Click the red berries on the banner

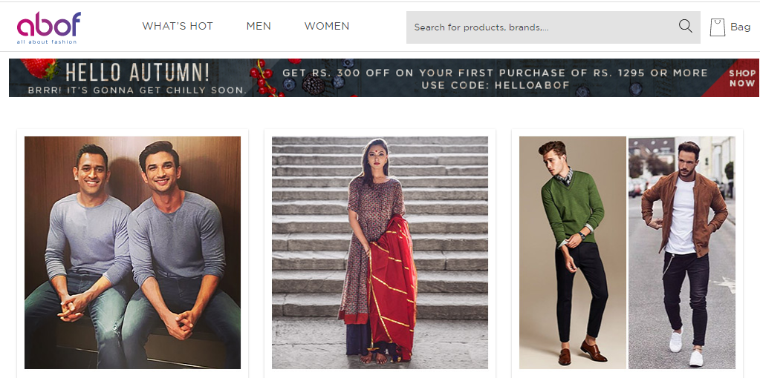[266, 77]
